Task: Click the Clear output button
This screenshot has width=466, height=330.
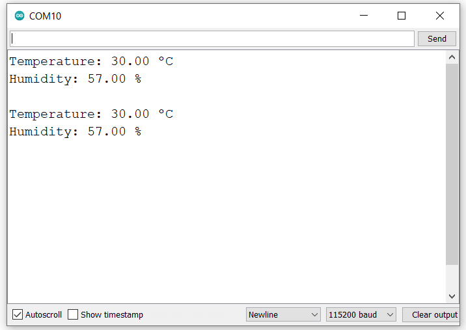Action: [x=434, y=315]
